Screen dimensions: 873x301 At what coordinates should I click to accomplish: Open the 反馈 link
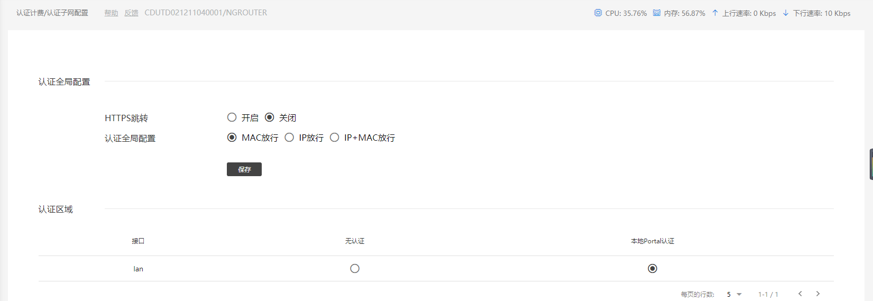coord(131,13)
